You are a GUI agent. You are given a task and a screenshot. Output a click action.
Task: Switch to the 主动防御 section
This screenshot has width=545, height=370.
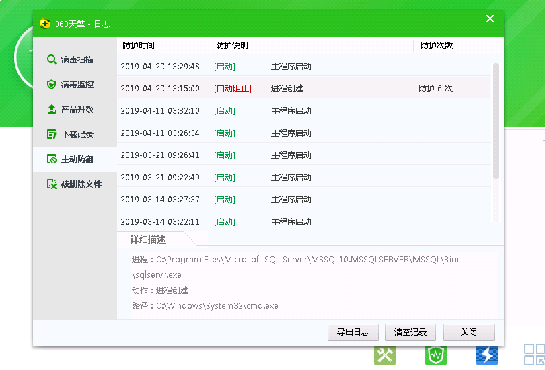coord(75,159)
